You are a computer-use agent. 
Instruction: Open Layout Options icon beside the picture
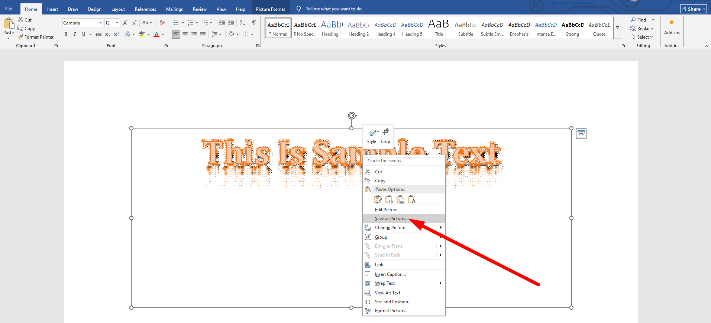point(581,134)
